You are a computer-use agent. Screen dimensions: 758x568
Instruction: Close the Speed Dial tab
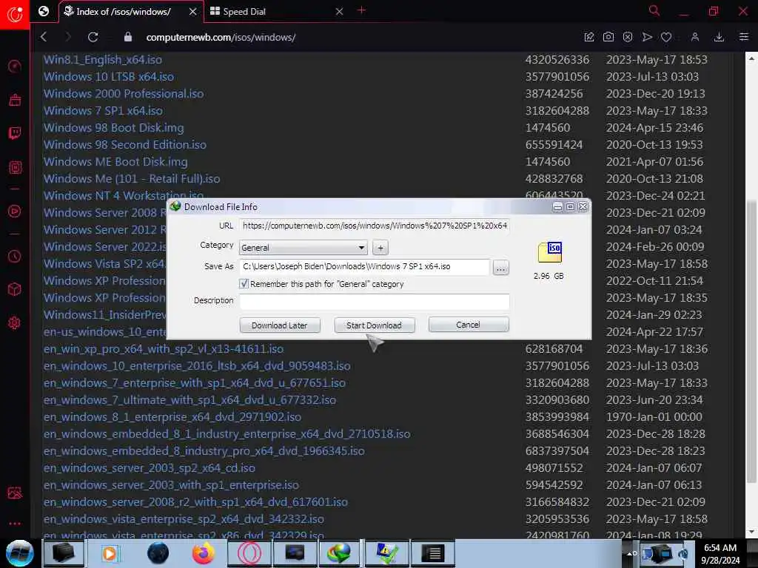coord(339,11)
